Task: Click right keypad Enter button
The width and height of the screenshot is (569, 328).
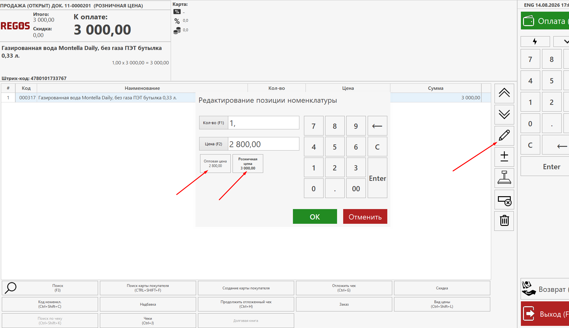Action: pyautogui.click(x=545, y=166)
